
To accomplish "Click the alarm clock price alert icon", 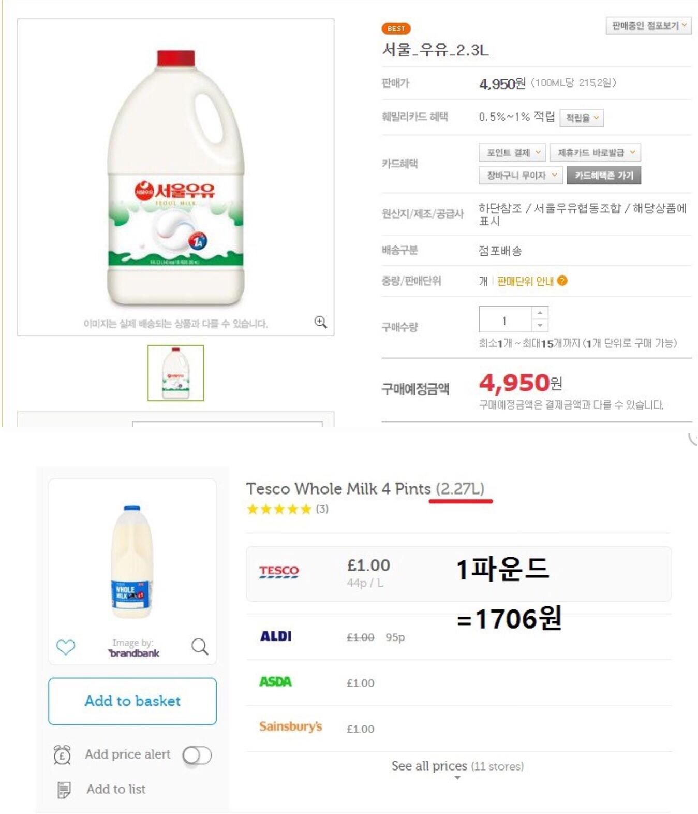I will 62,754.
